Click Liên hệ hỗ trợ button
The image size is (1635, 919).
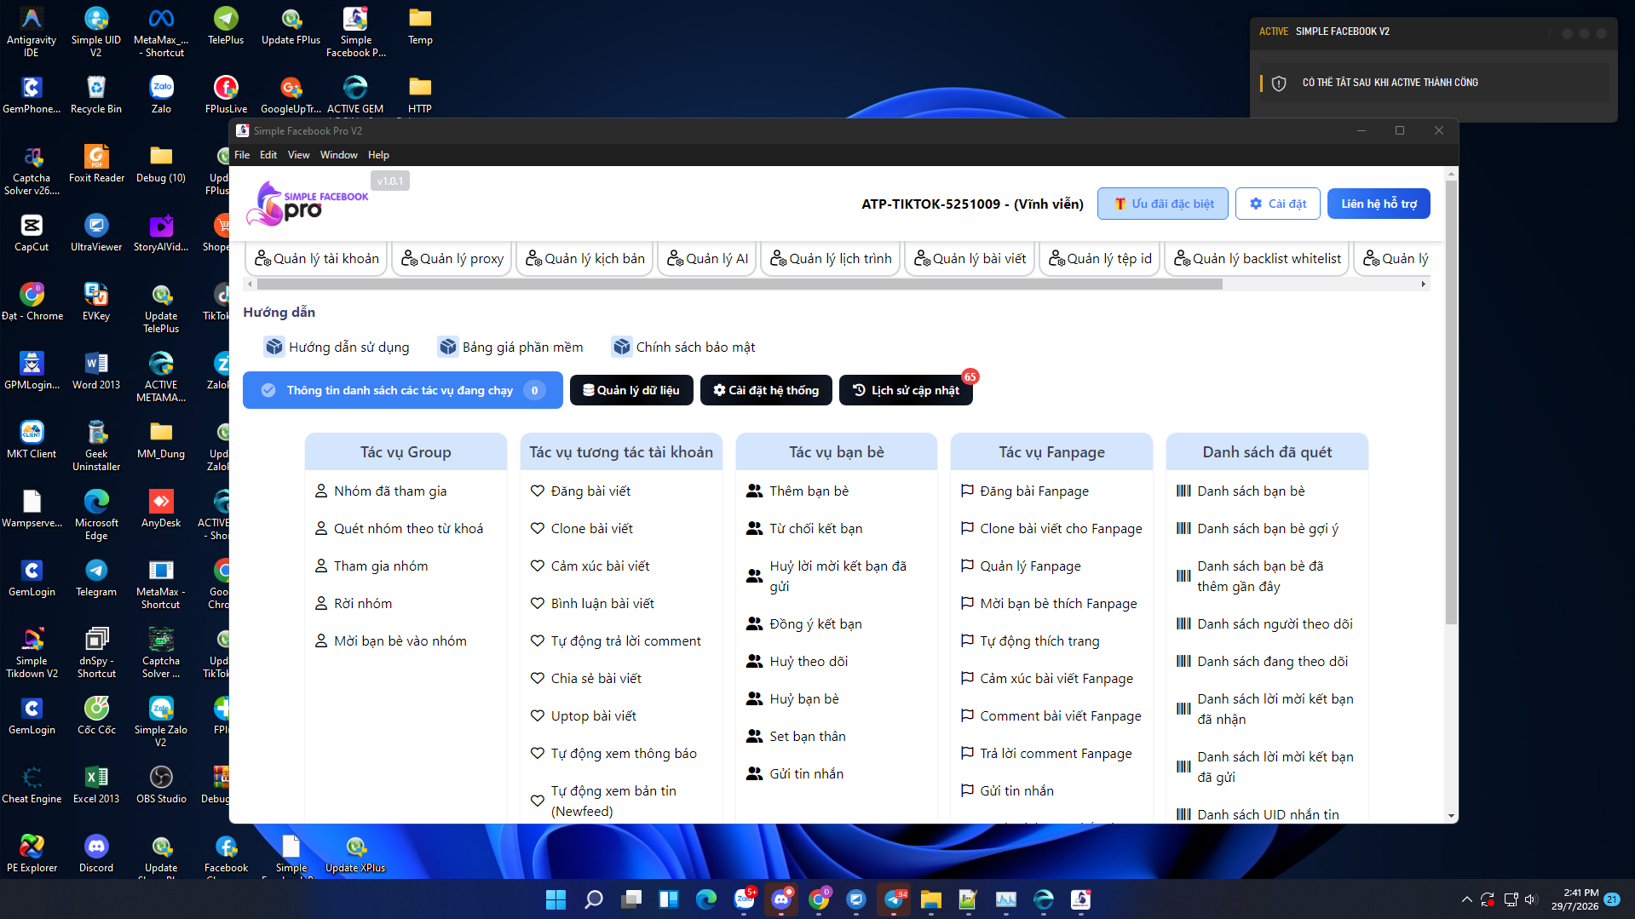click(1379, 204)
